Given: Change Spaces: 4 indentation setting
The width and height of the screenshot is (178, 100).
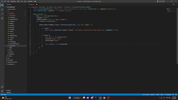Looking at the screenshot, I should pos(152,94).
